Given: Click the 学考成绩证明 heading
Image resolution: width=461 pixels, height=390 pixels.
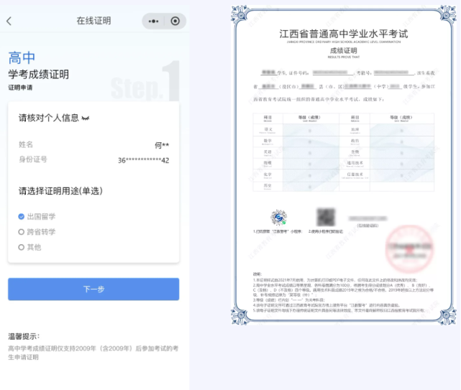Looking at the screenshot, I should [x=39, y=74].
